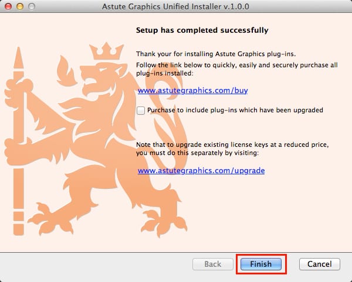Click the Finish button

261,264
